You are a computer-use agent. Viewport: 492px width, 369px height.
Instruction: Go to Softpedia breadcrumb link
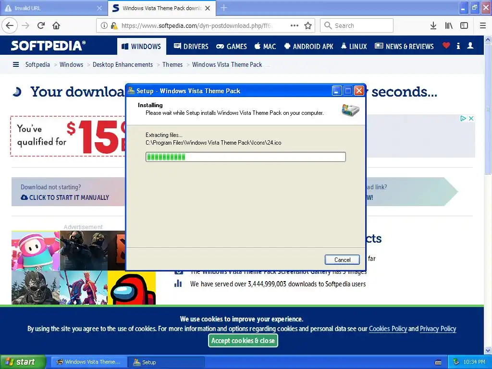click(37, 65)
